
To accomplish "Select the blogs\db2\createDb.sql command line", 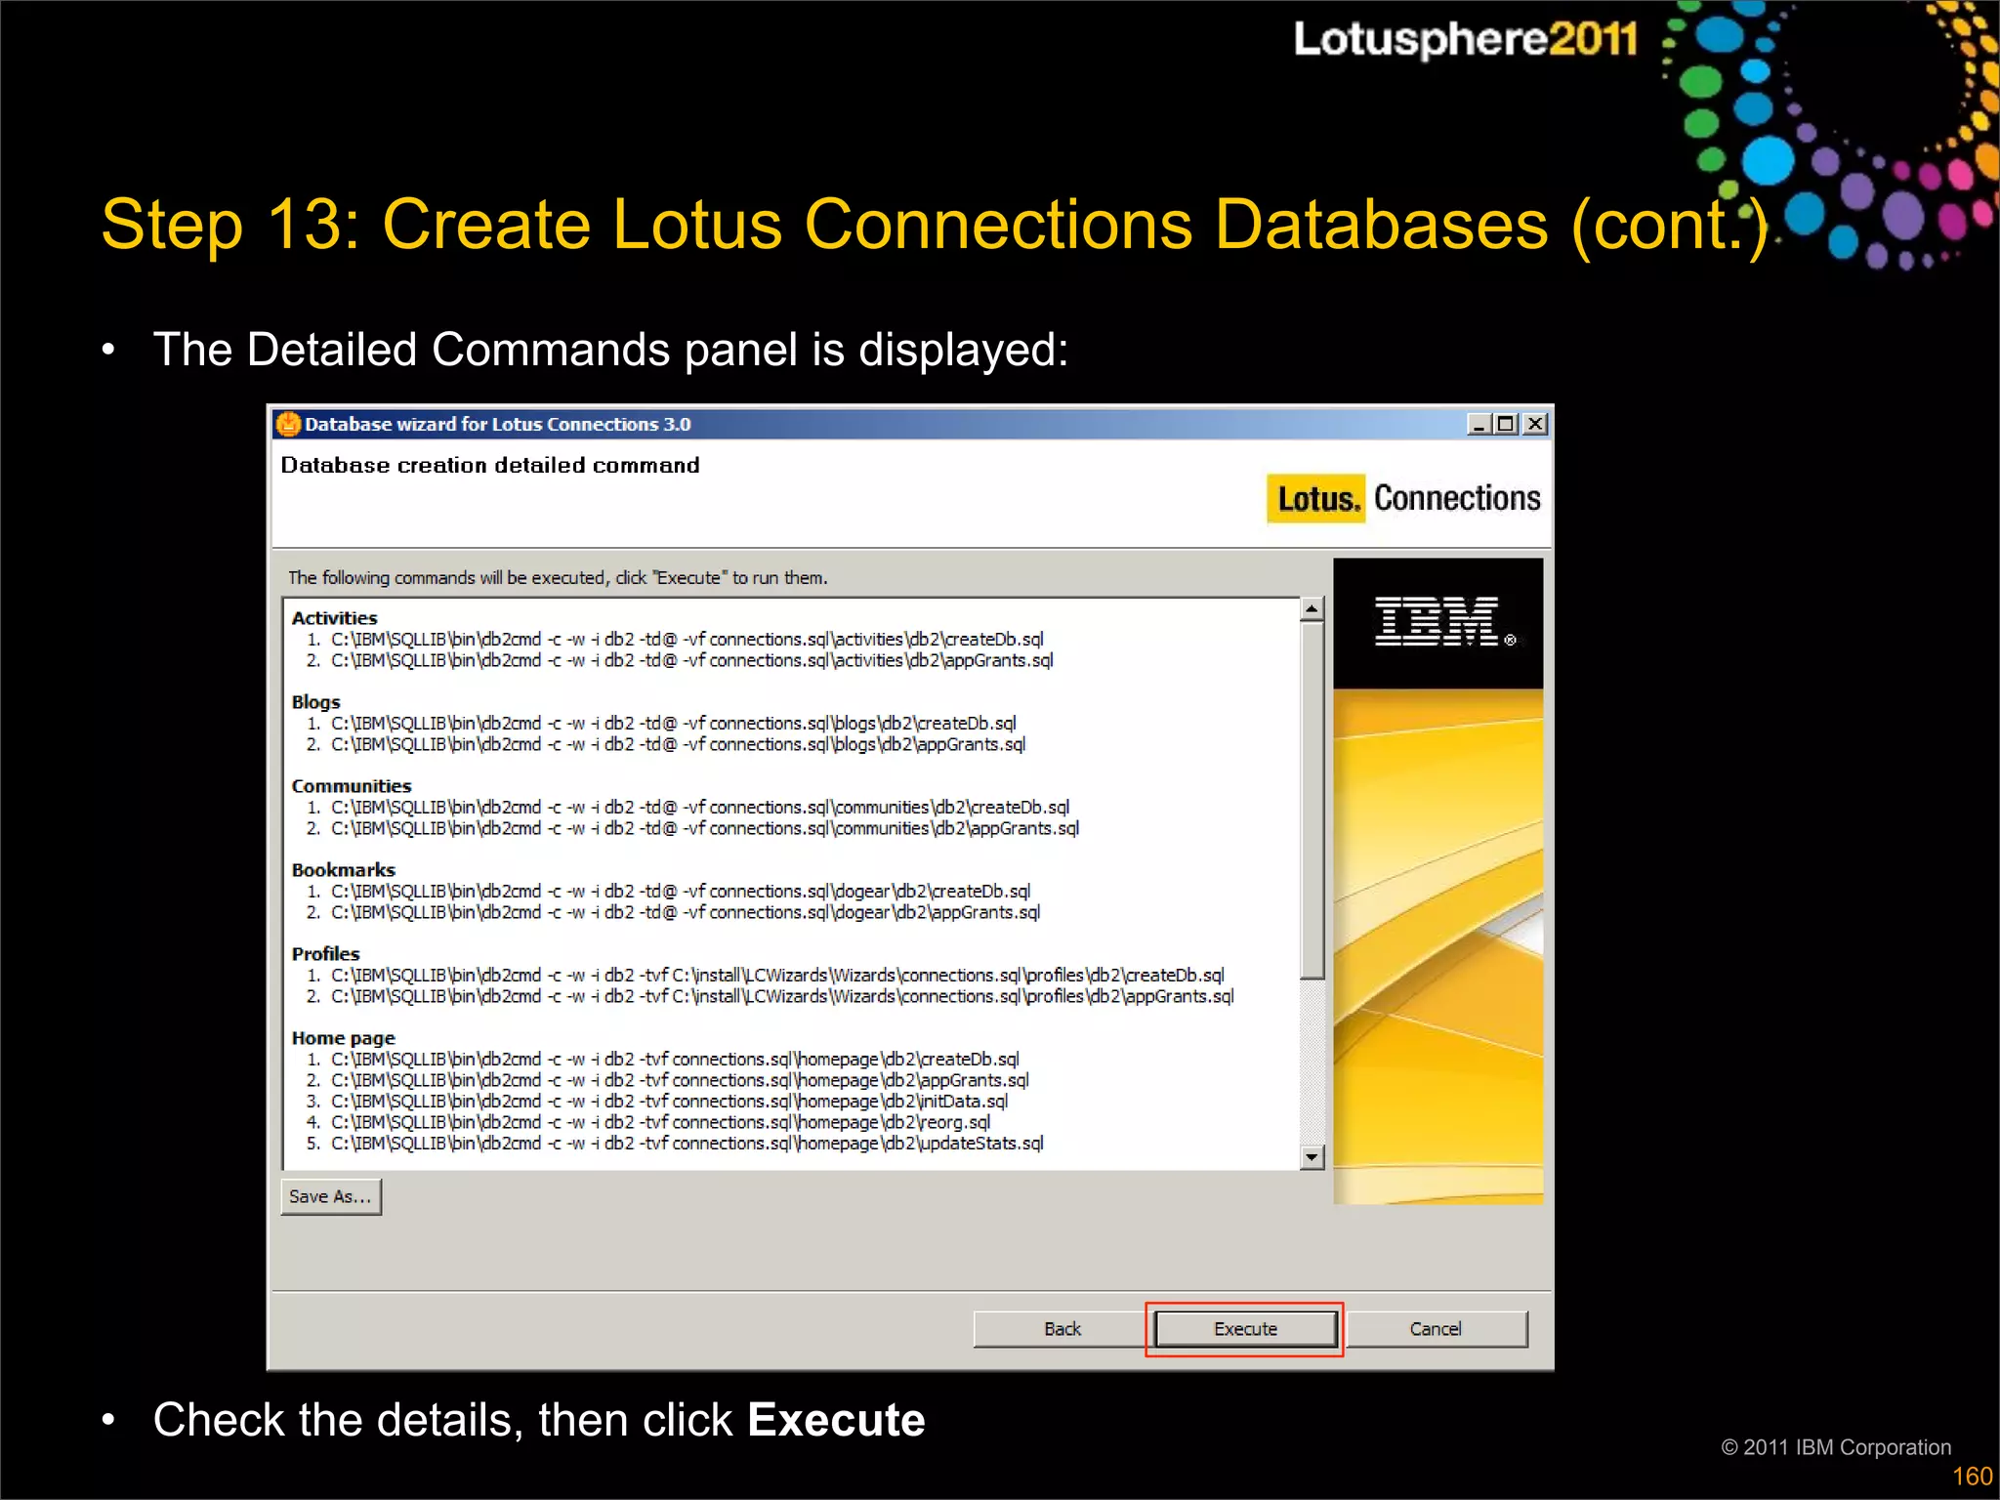I will (661, 724).
